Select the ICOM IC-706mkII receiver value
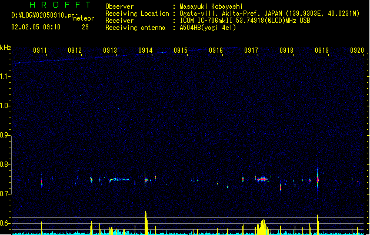 pyautogui.click(x=245, y=21)
